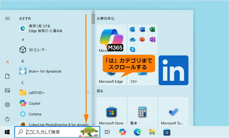The width and height of the screenshot is (229, 138).
Task: Open Excel in the Office tile group
Action: (x=152, y=30)
